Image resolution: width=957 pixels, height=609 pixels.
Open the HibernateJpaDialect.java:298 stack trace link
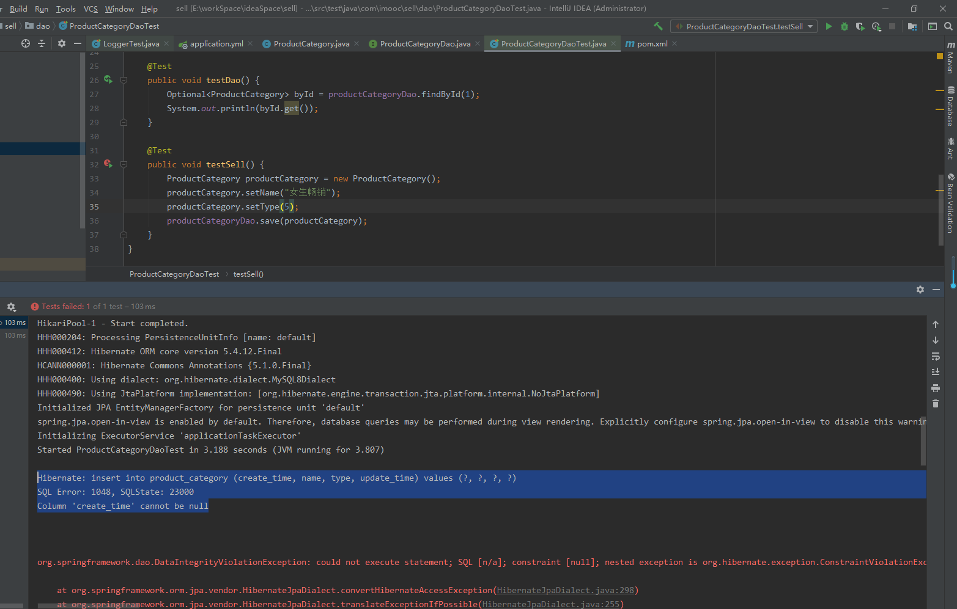click(x=565, y=590)
